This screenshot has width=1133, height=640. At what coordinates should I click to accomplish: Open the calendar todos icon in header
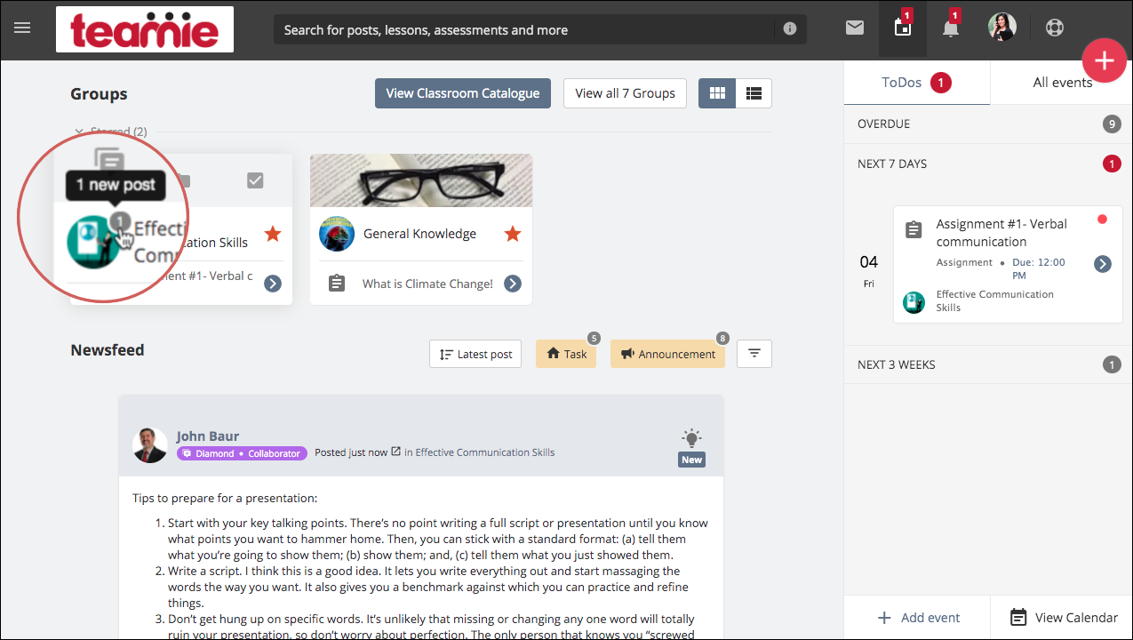pyautogui.click(x=903, y=28)
